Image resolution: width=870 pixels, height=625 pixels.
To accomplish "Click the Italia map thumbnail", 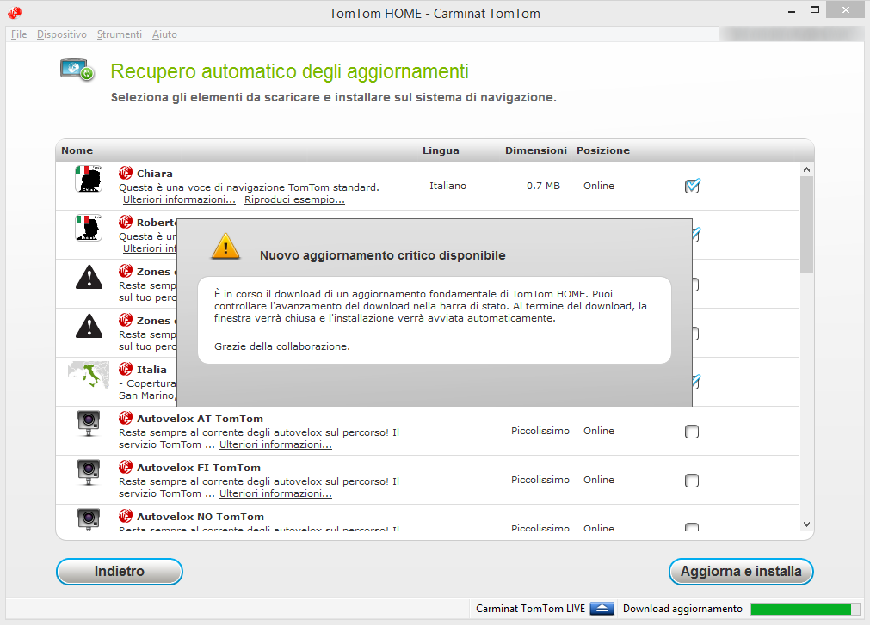I will point(89,375).
